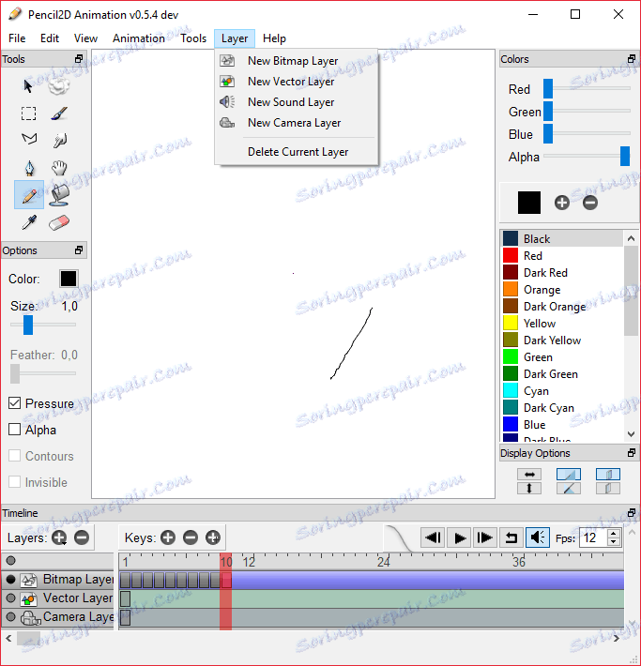Select the Pencil tool
The image size is (641, 666).
click(29, 194)
